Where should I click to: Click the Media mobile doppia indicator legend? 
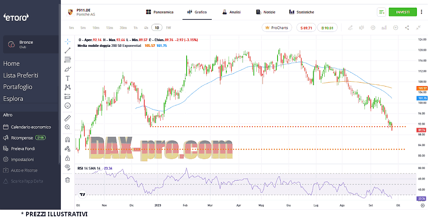[x=109, y=45]
